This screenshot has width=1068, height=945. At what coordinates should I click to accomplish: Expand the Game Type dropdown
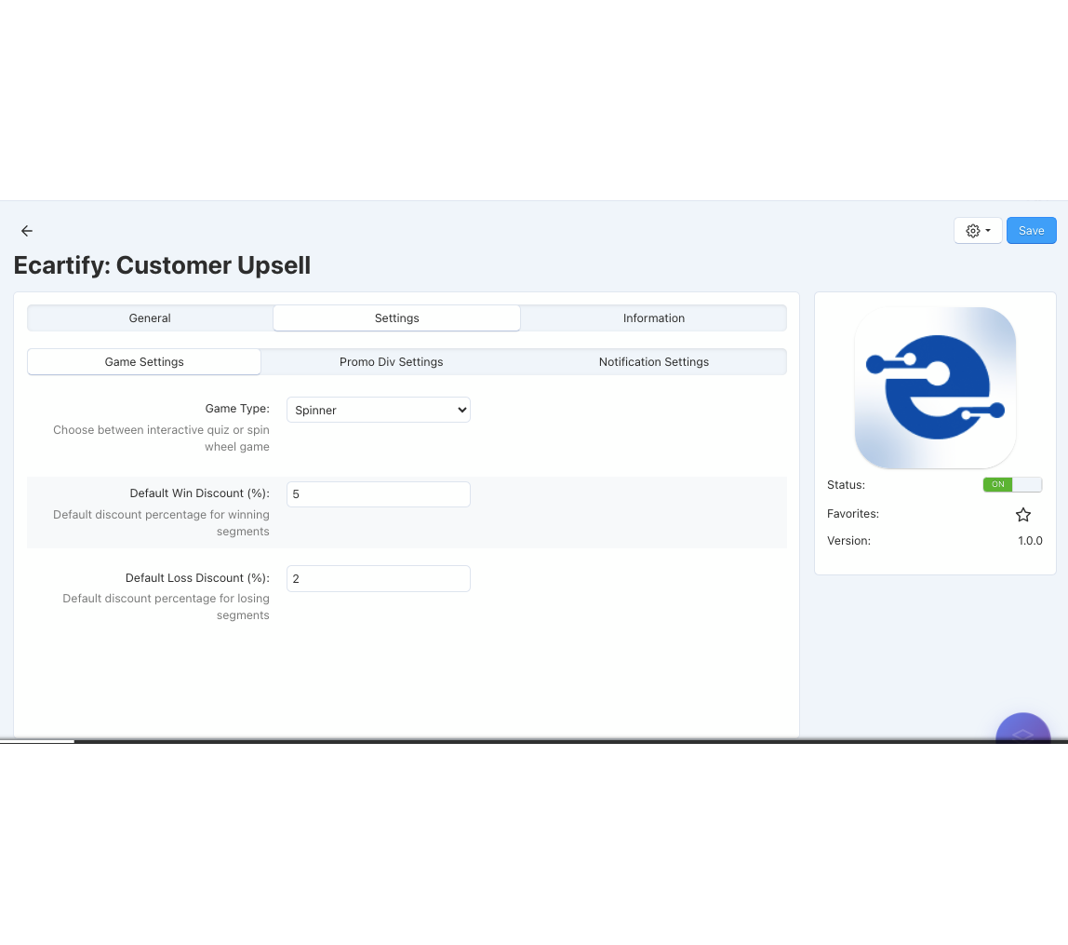[x=378, y=410]
